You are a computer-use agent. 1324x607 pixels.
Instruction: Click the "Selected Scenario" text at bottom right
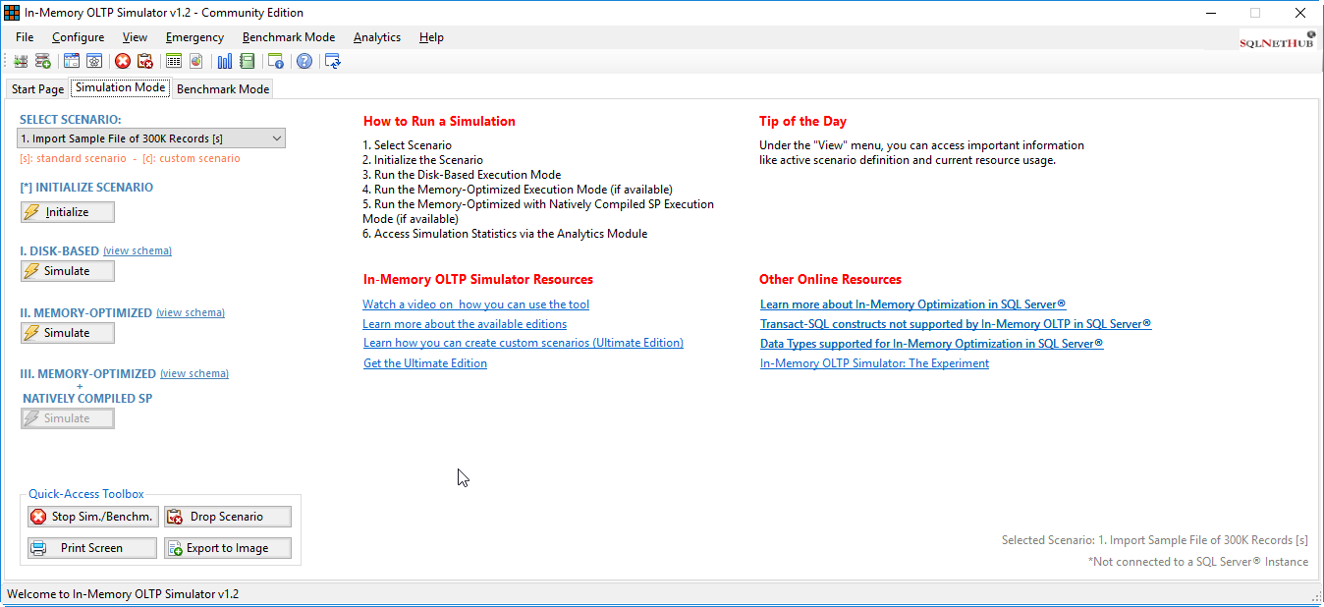click(x=1155, y=540)
